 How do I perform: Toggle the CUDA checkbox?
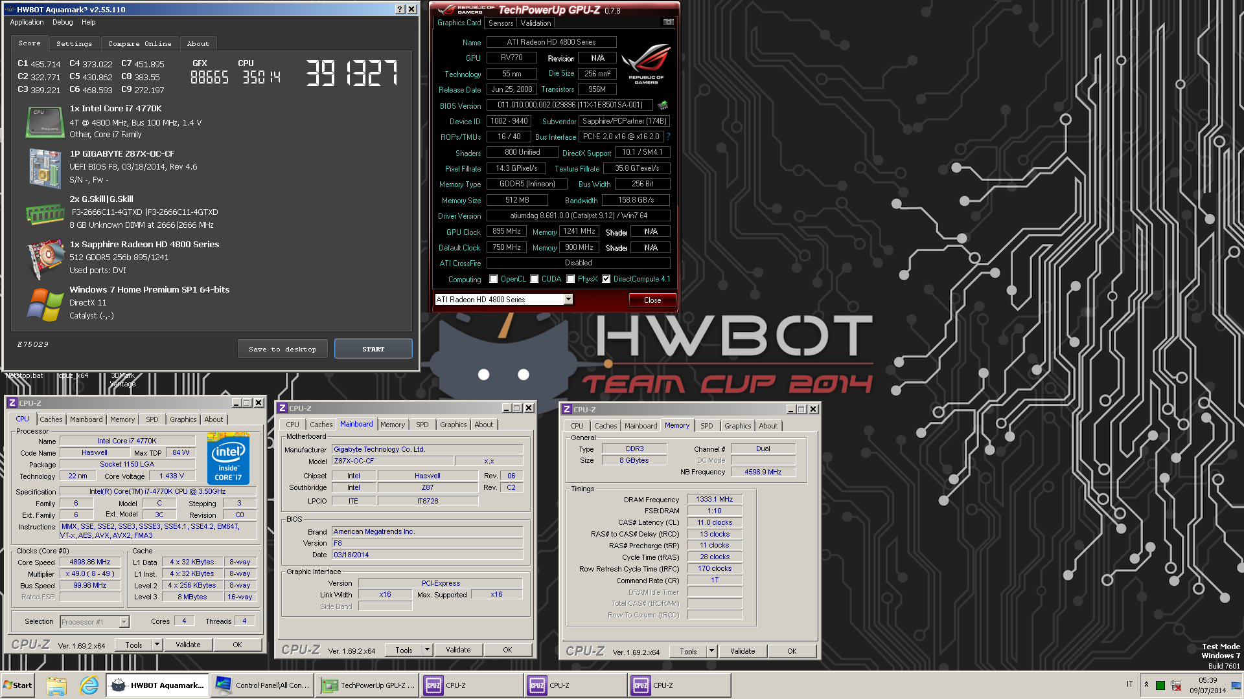pyautogui.click(x=535, y=279)
